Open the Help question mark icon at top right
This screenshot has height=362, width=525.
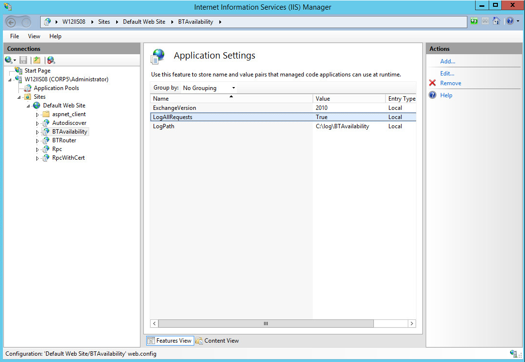point(510,21)
